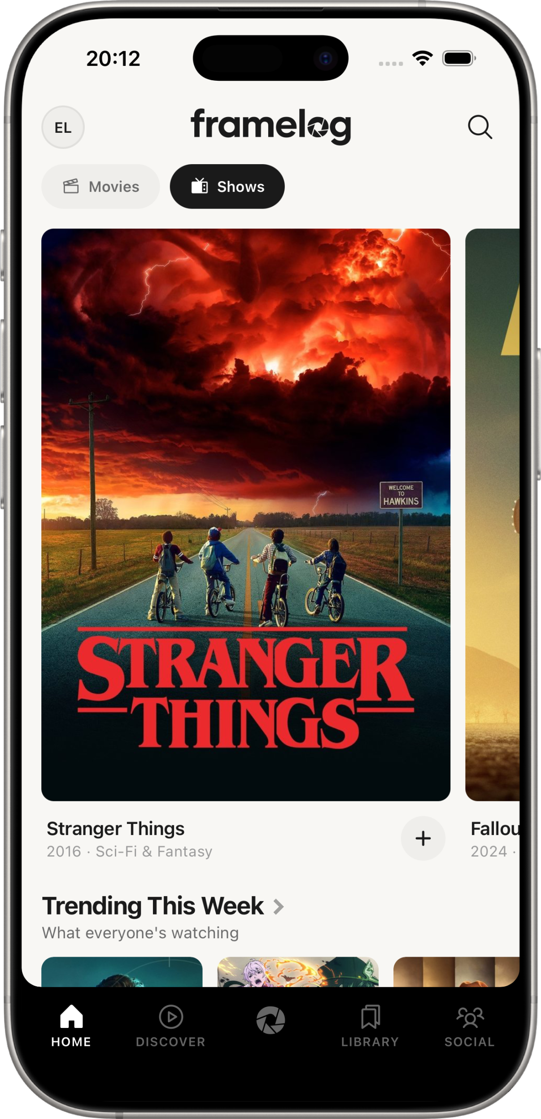Add Stranger Things with the plus button
This screenshot has height=1119, width=541.
[x=423, y=838]
